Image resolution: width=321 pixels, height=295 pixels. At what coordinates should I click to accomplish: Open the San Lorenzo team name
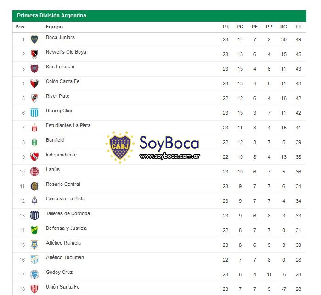[x=60, y=67]
